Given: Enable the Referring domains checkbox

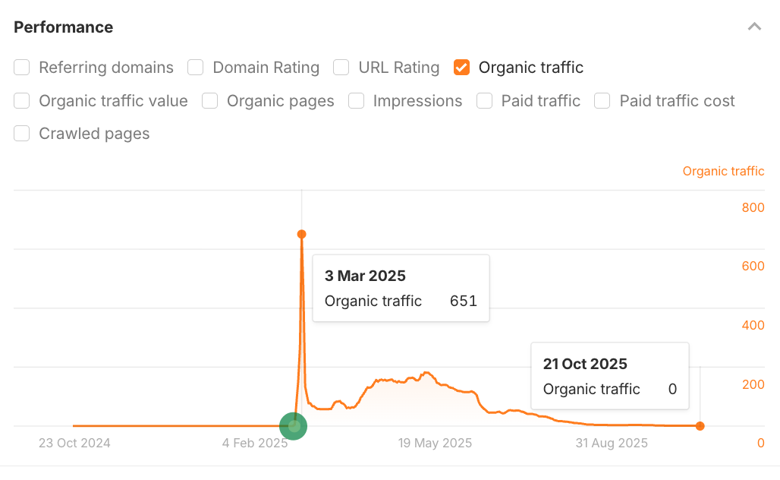Looking at the screenshot, I should click(21, 68).
